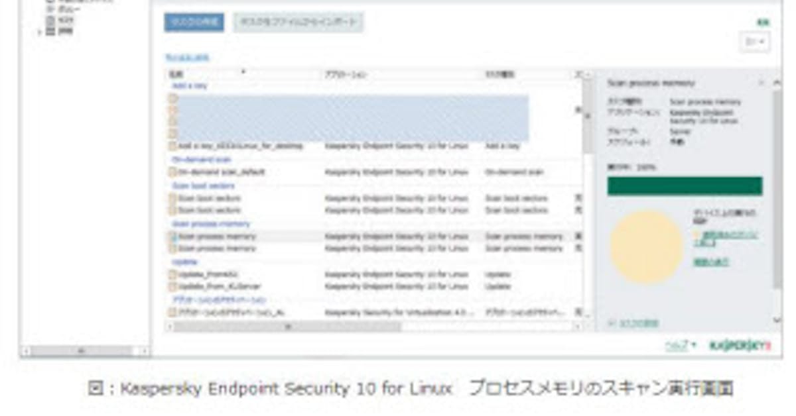
Task: Click the task list horizontal scrollbar
Action: pyautogui.click(x=289, y=327)
